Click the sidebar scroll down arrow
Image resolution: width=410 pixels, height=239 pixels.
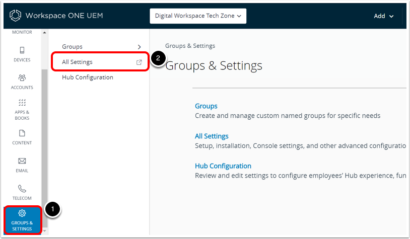[x=44, y=231]
